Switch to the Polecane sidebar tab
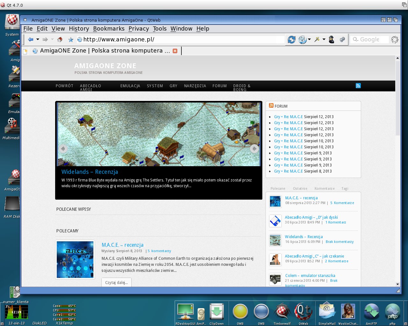The height and width of the screenshot is (326, 408). pos(278,188)
